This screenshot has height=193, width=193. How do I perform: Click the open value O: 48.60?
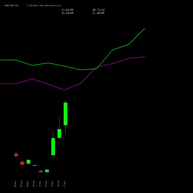click(68, 13)
